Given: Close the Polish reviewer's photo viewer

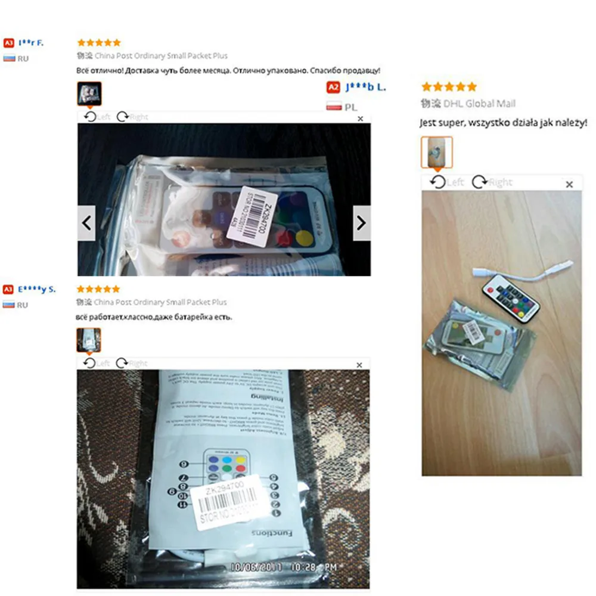Looking at the screenshot, I should pyautogui.click(x=569, y=184).
